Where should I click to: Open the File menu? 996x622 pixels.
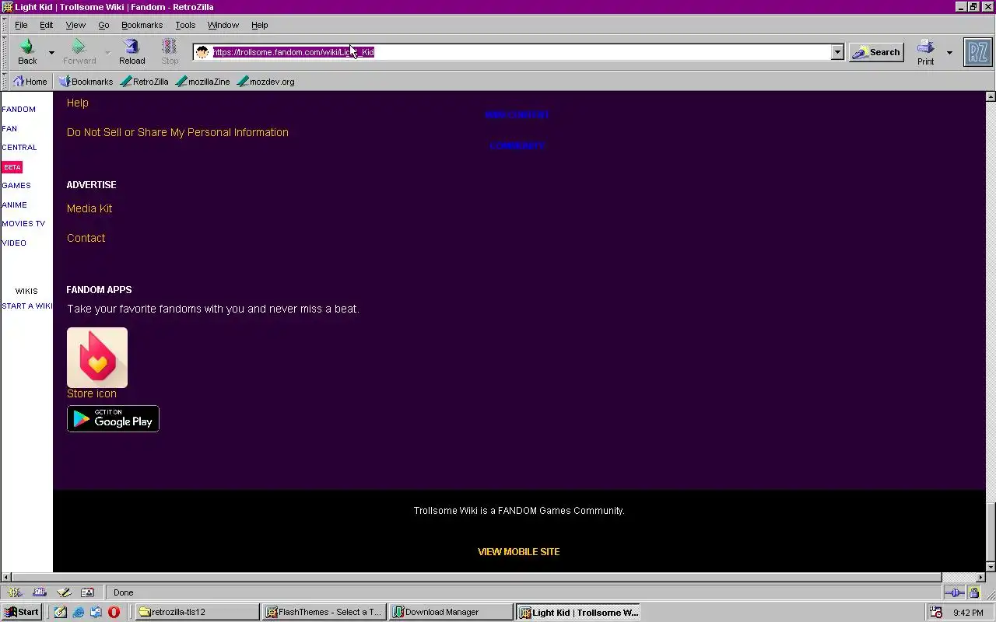[x=21, y=25]
